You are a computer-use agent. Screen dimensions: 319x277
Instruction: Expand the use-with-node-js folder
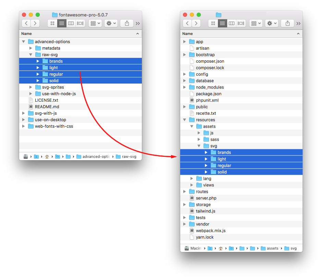pyautogui.click(x=31, y=94)
